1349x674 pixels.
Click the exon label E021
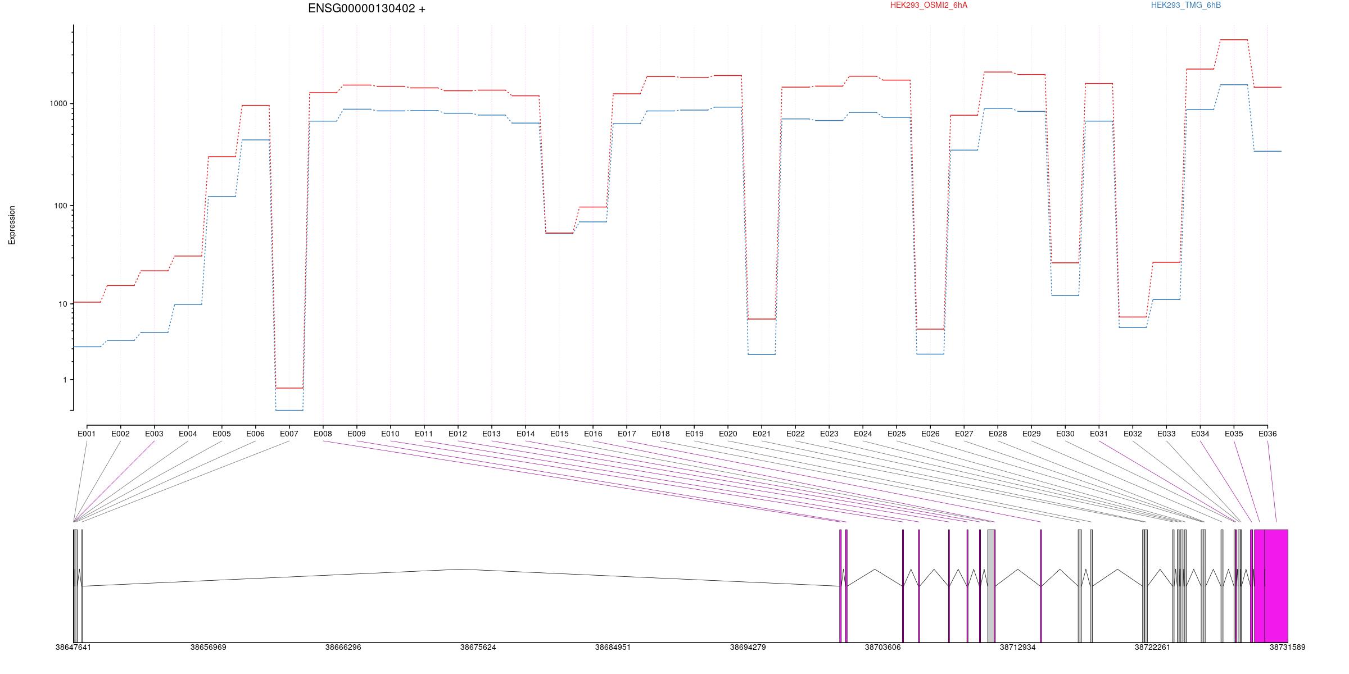(762, 434)
